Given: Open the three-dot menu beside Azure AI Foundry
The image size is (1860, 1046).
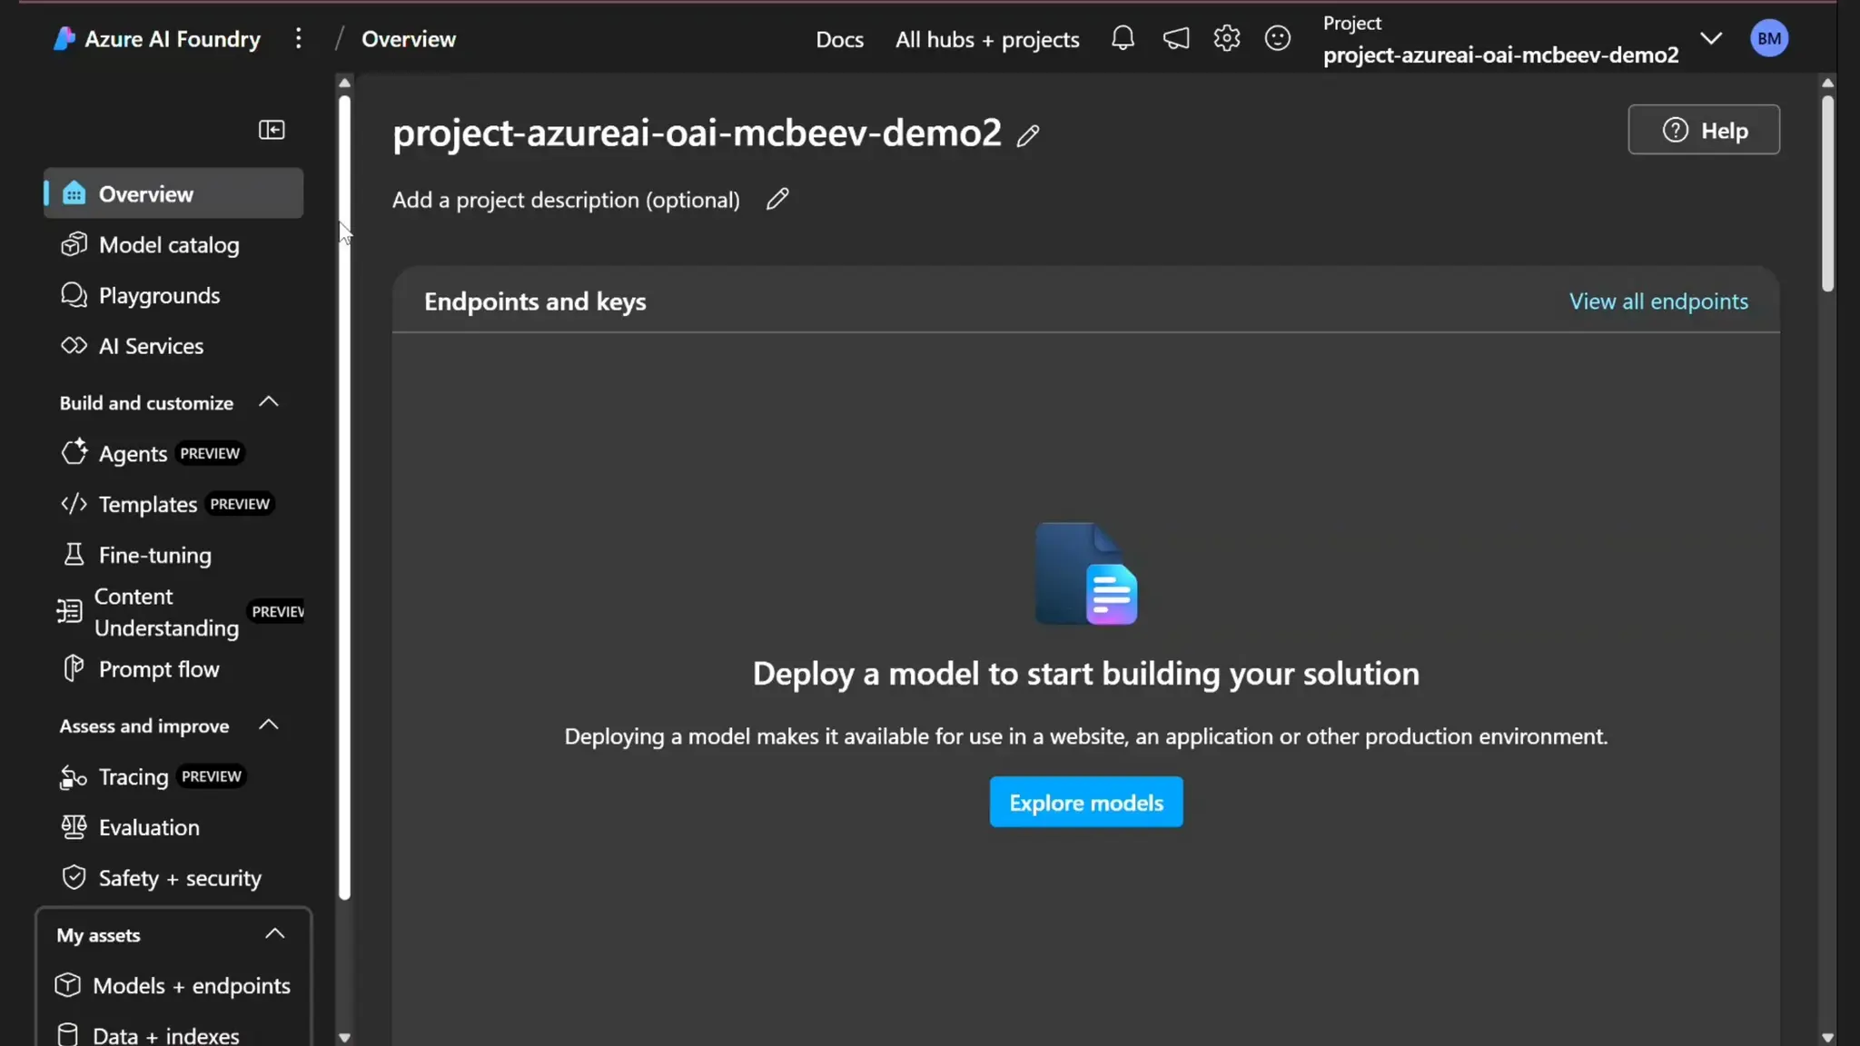Looking at the screenshot, I should [298, 38].
